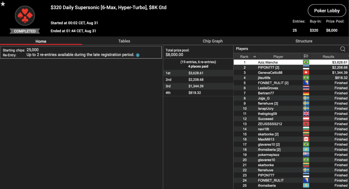Select jitsu4life in the players list
349x189 pixels.
(291, 78)
